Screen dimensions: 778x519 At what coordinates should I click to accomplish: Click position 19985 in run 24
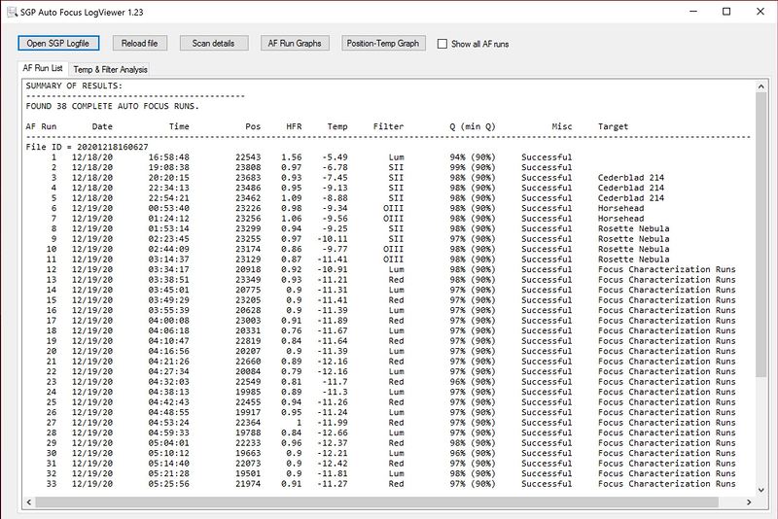248,392
